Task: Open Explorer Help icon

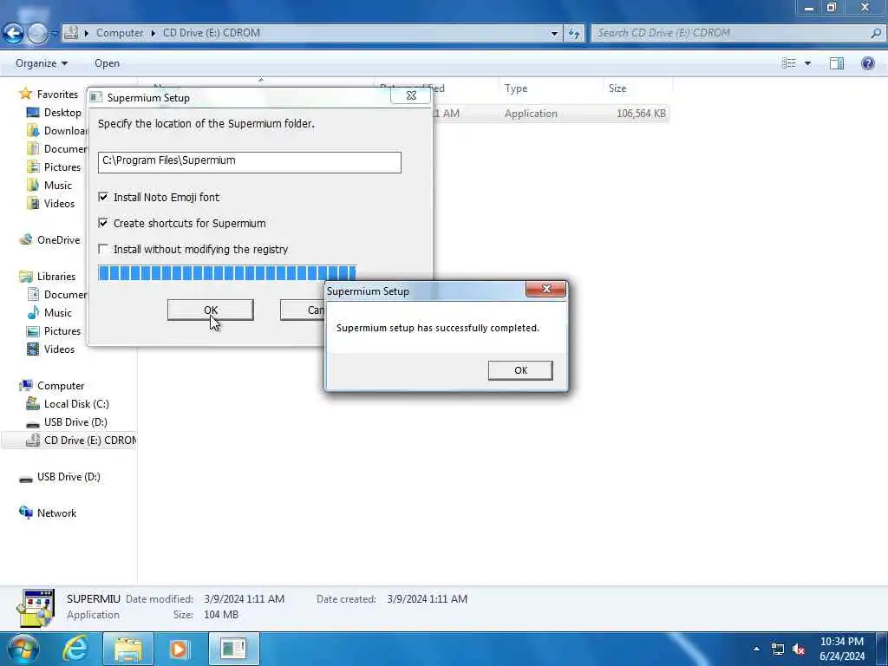Action: [867, 63]
